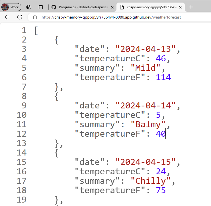The width and height of the screenshot is (211, 206).
Task: Open the tab actions menu icon
Action: click(x=41, y=7)
